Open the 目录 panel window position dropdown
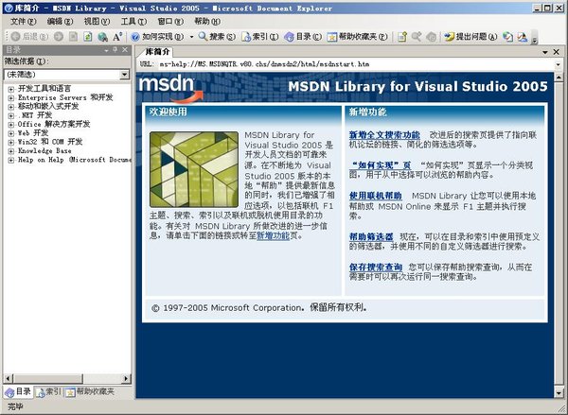Image resolution: width=568 pixels, height=415 pixels. [106, 50]
